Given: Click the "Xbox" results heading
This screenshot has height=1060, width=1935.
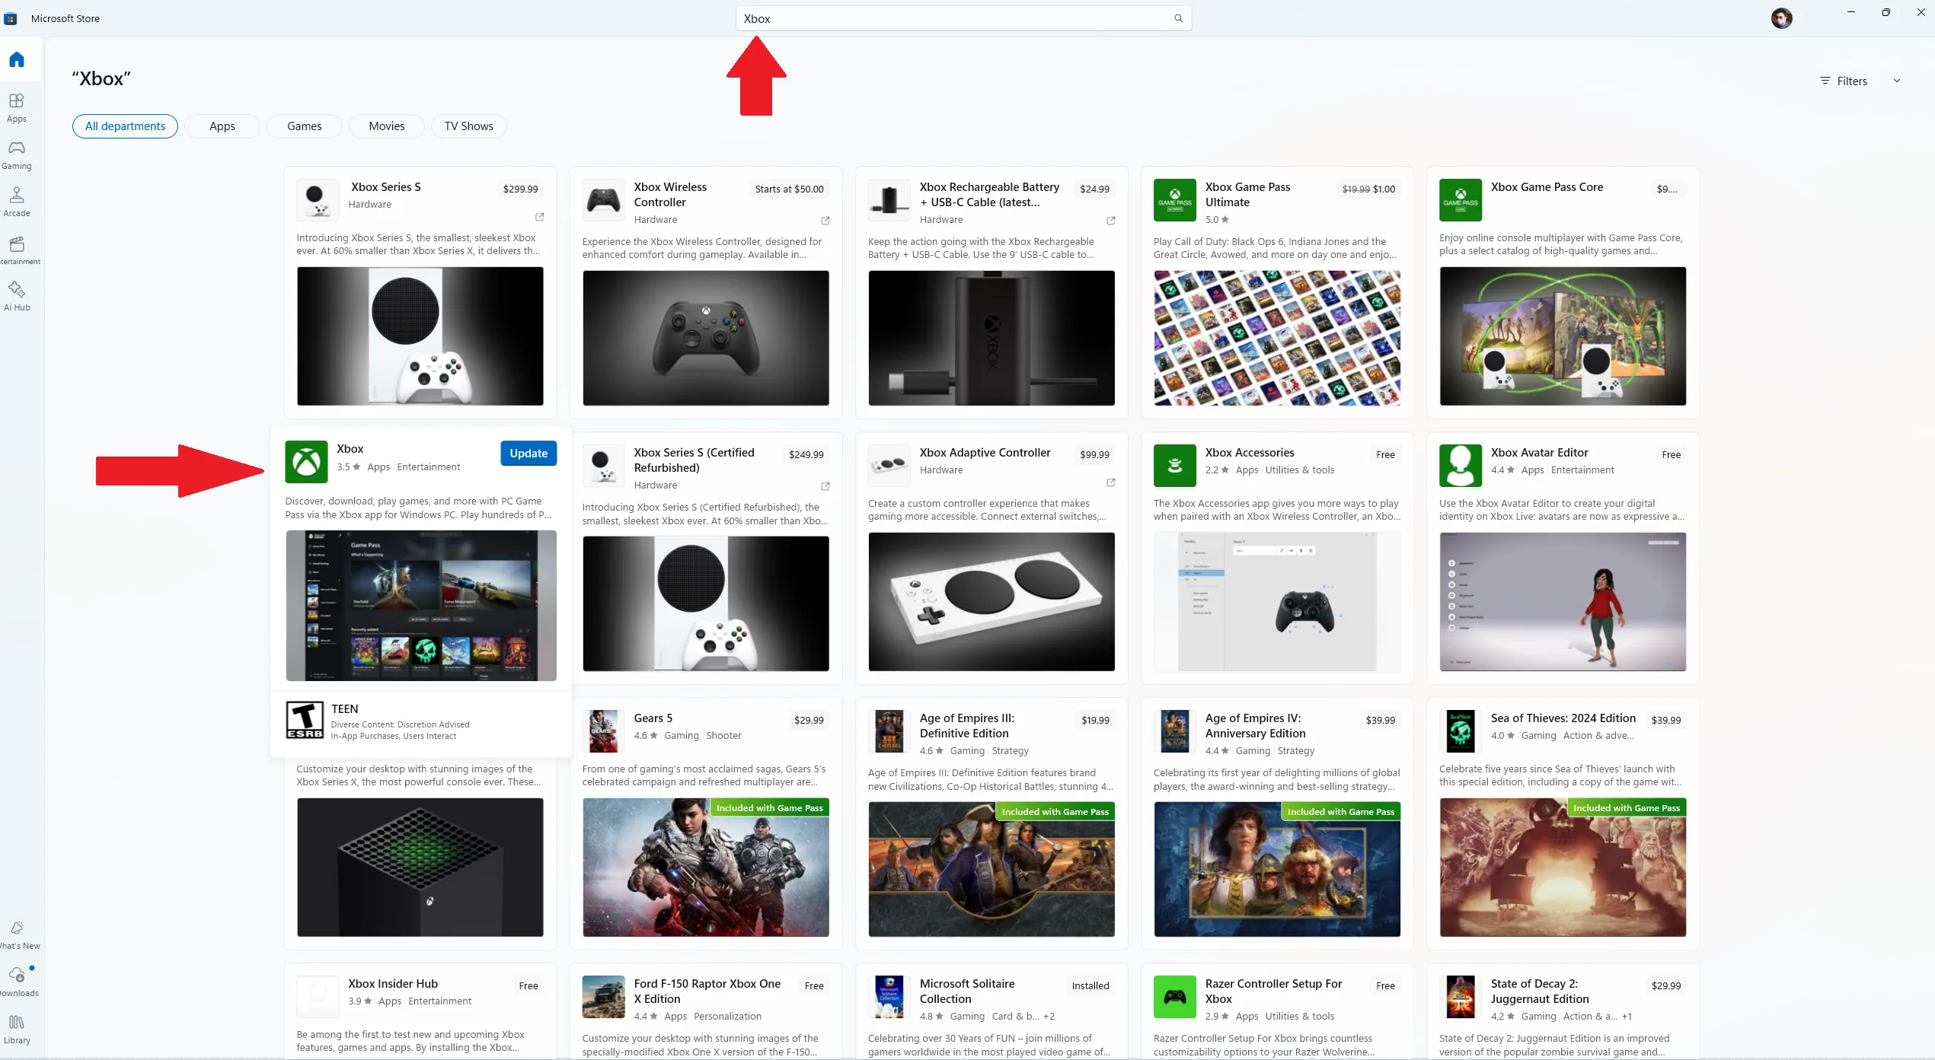Looking at the screenshot, I should [x=101, y=78].
